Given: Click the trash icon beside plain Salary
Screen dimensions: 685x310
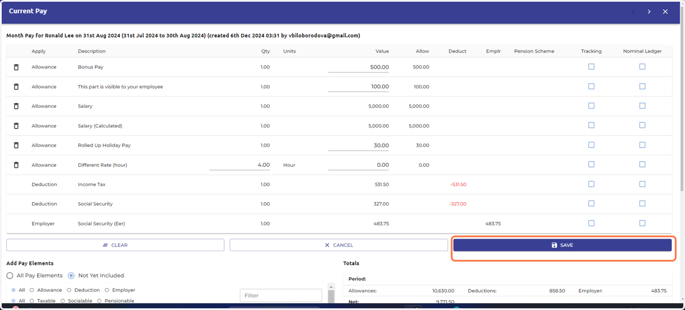Looking at the screenshot, I should coord(16,106).
